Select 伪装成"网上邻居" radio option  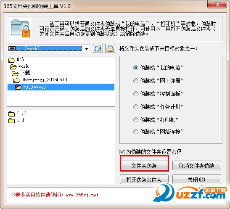(136, 81)
